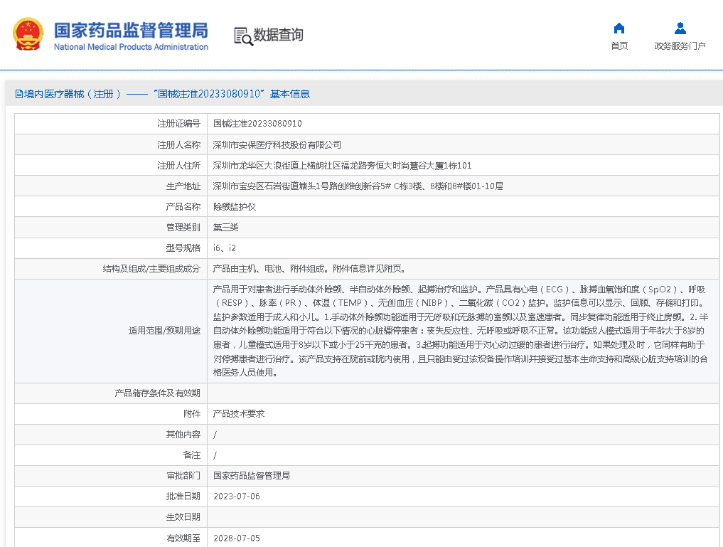The height and width of the screenshot is (547, 723).
Task: Click the product name 除颤监护仪
Action: 235,207
